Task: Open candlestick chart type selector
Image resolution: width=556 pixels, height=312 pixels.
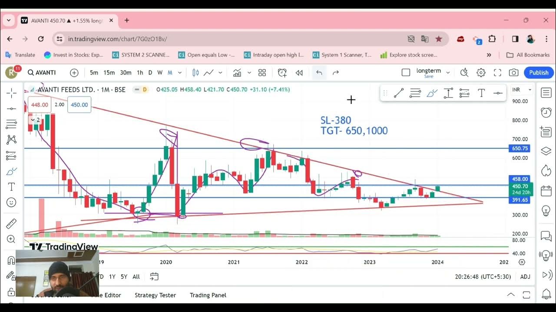Action: coord(195,72)
